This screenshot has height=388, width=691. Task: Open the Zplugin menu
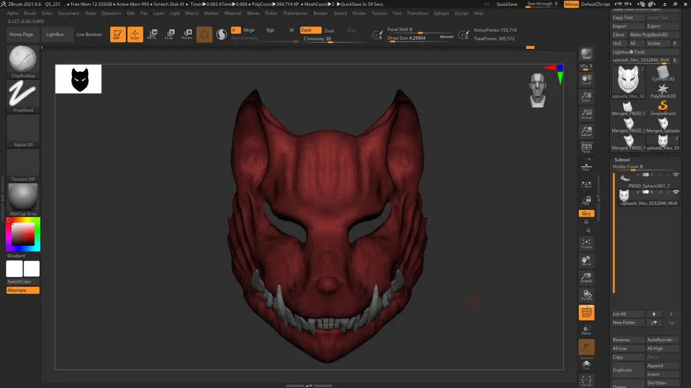click(441, 13)
